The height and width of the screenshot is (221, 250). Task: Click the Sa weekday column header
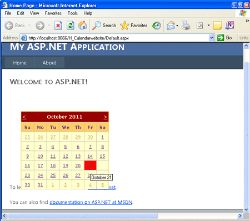[102, 127]
